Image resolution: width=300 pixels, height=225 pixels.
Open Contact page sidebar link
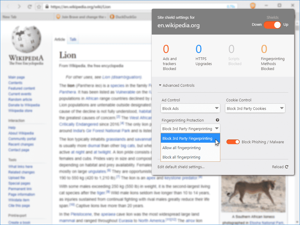click(19, 150)
